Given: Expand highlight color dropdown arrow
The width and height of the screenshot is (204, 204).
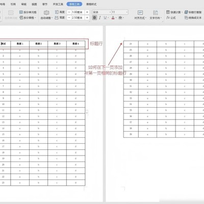Looking at the screenshot, I should click(123, 18).
